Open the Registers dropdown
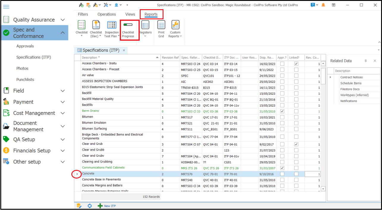This screenshot has height=210, width=382. coord(145,29)
